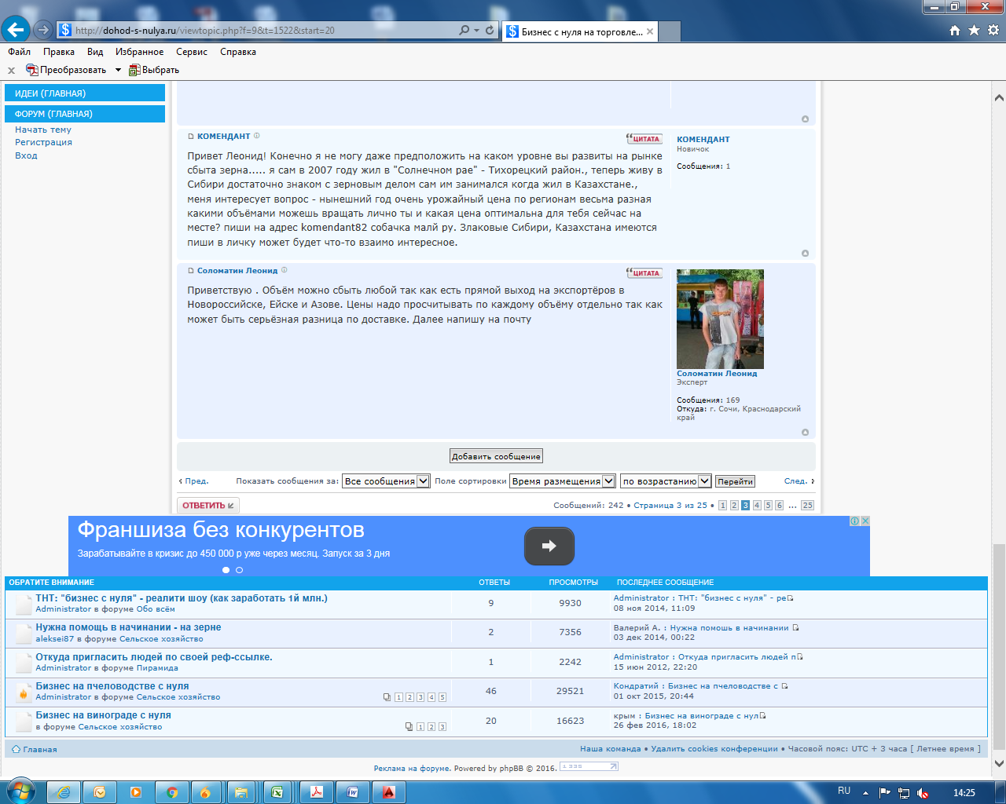Click the Преобразовать toolbar dropdown arrow

pyautogui.click(x=118, y=70)
